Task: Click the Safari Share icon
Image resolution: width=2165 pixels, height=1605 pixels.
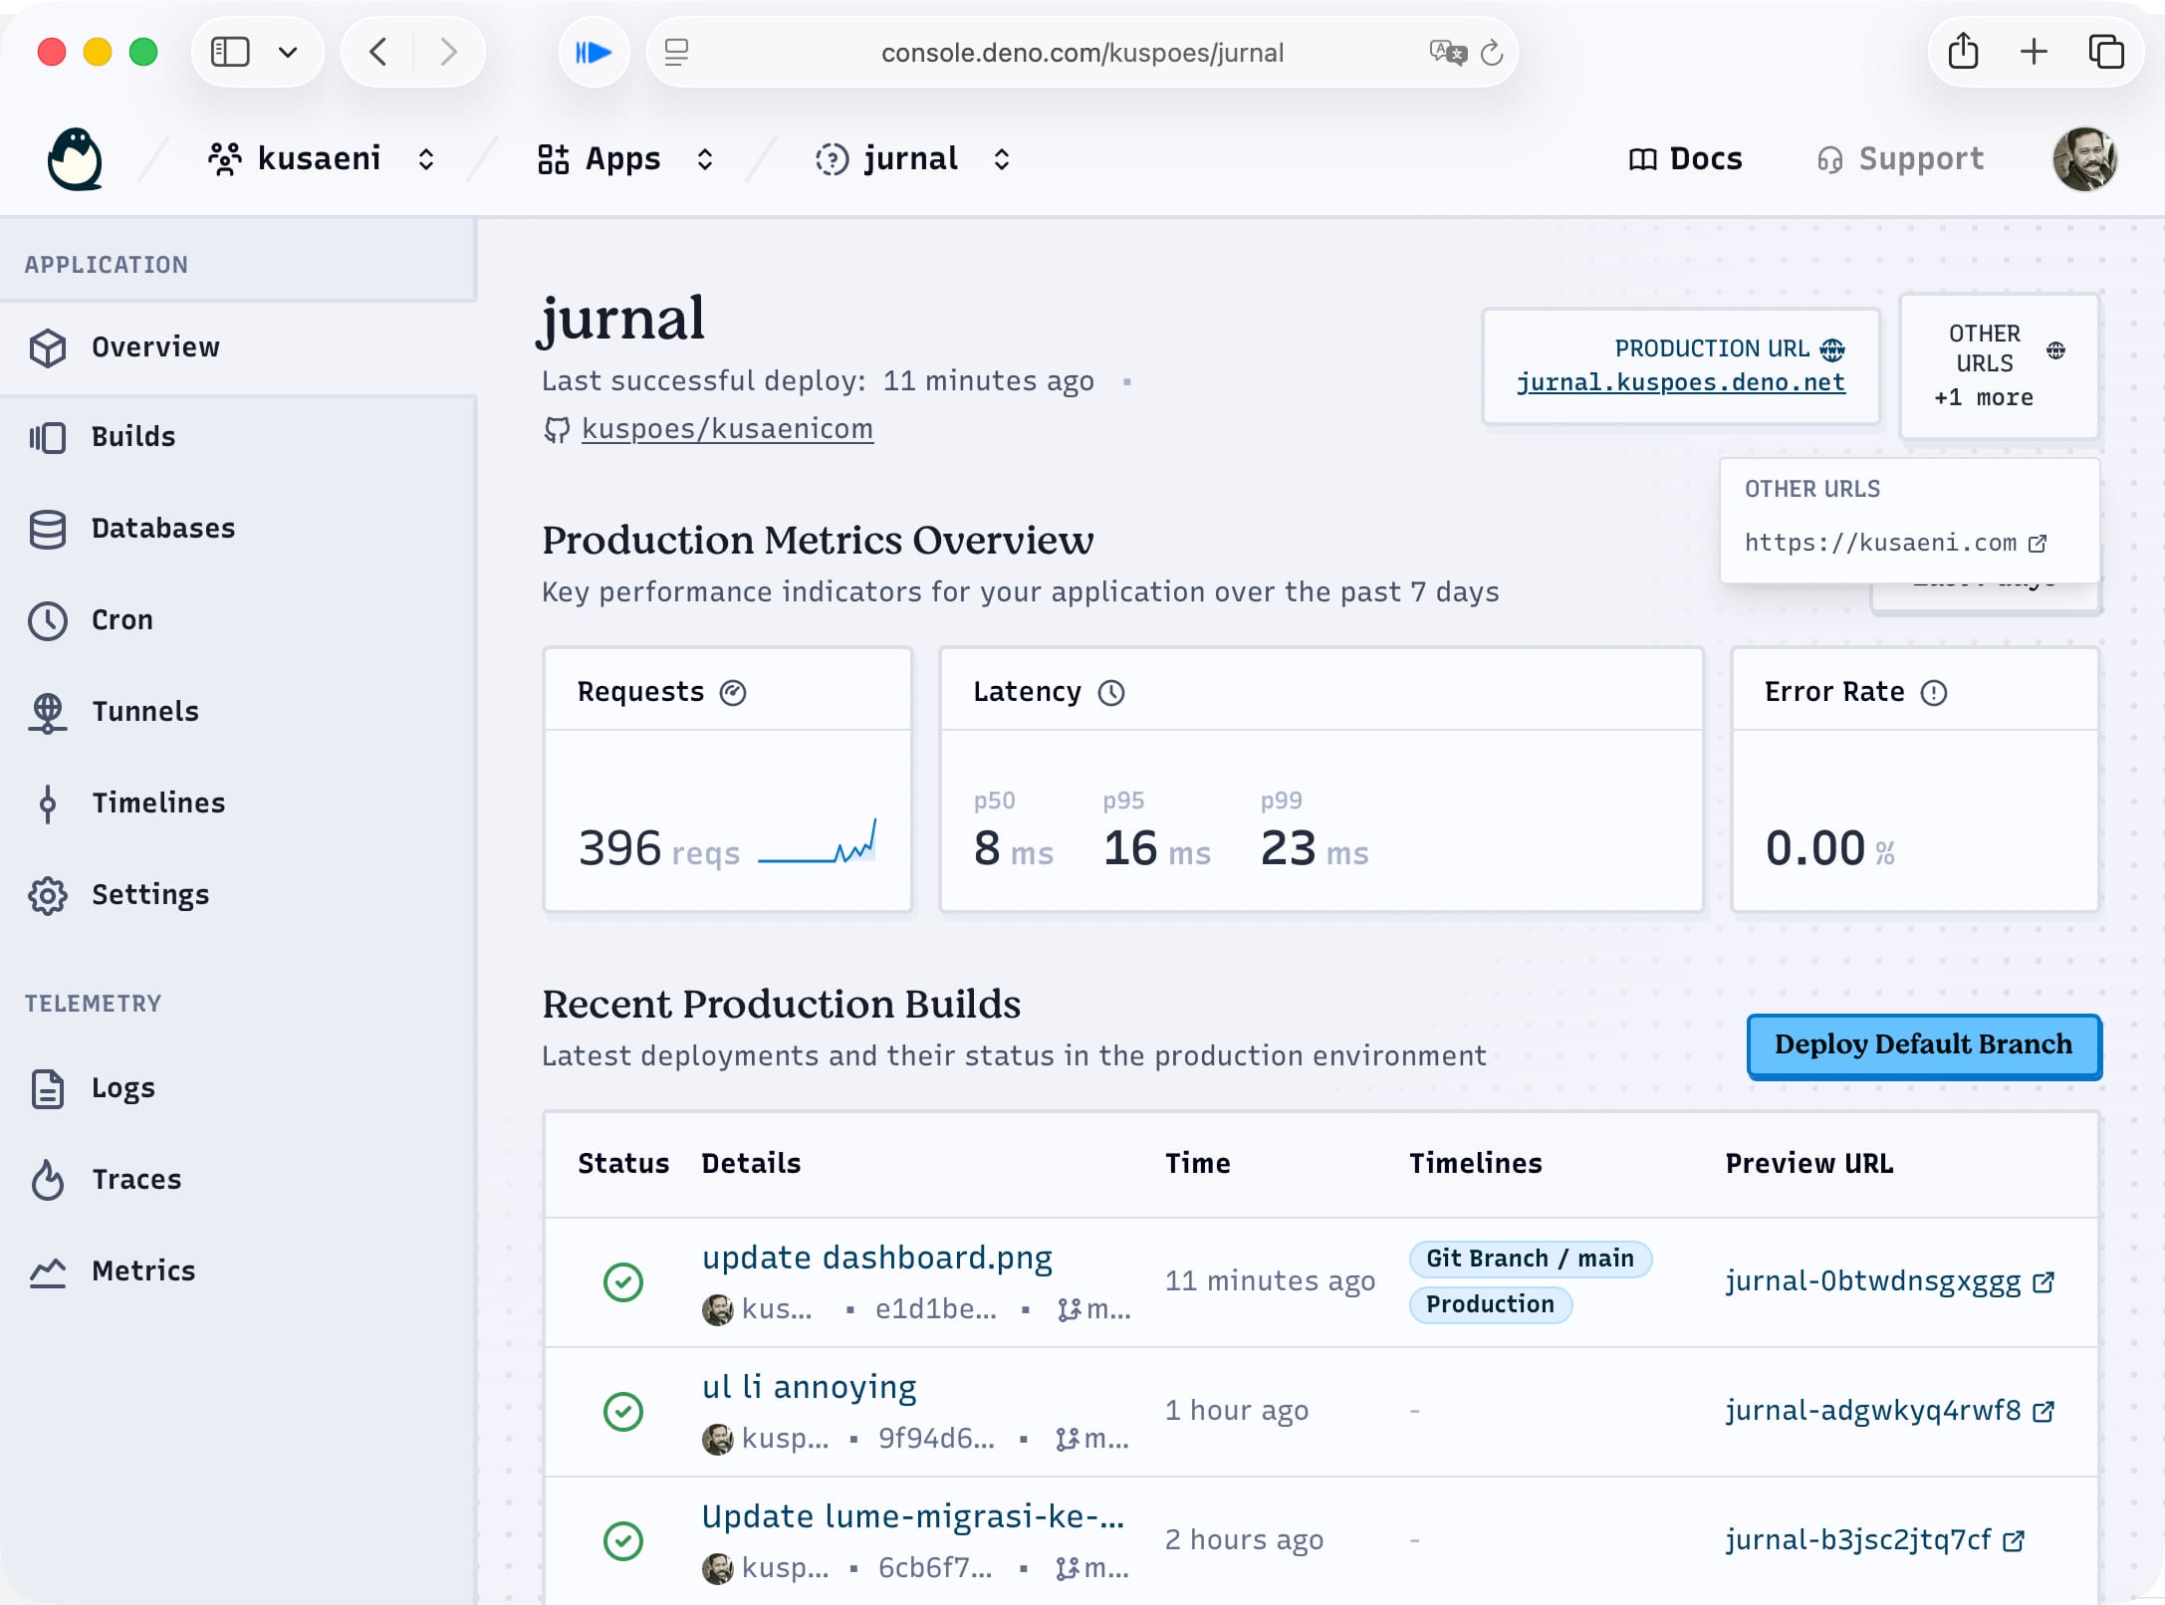Action: click(1963, 52)
